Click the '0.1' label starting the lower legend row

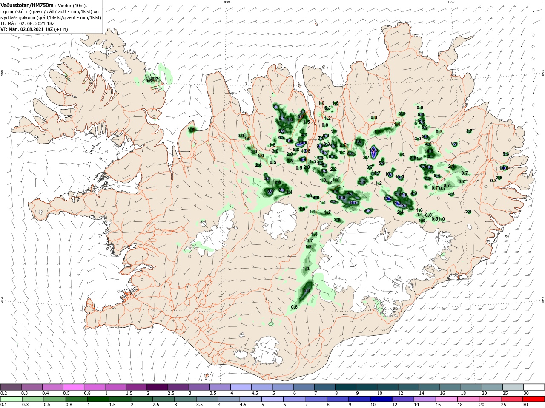pos(3,405)
